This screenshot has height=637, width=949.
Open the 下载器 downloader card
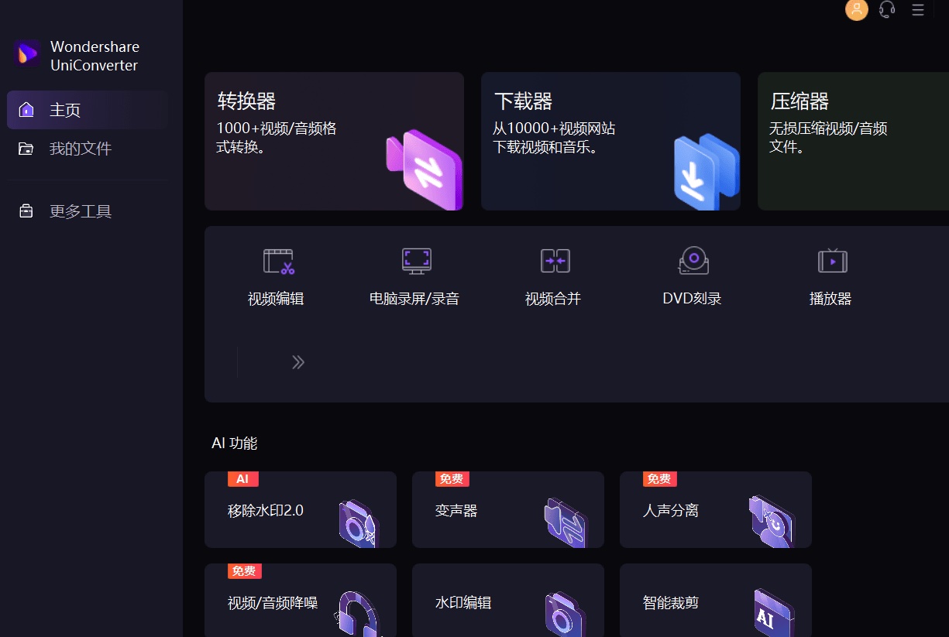point(610,141)
